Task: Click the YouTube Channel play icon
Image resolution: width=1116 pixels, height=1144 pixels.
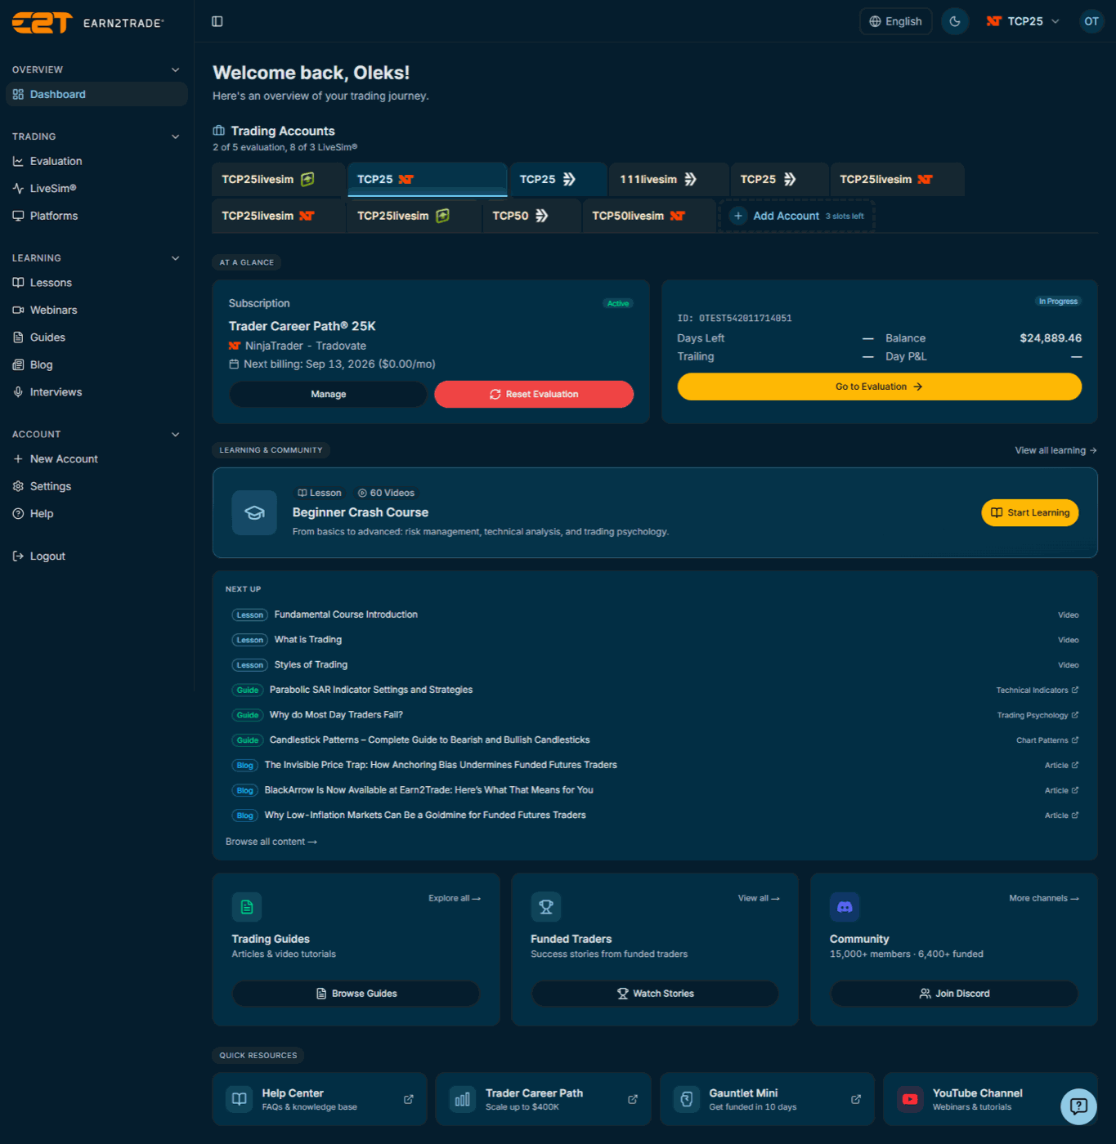Action: (x=910, y=1099)
